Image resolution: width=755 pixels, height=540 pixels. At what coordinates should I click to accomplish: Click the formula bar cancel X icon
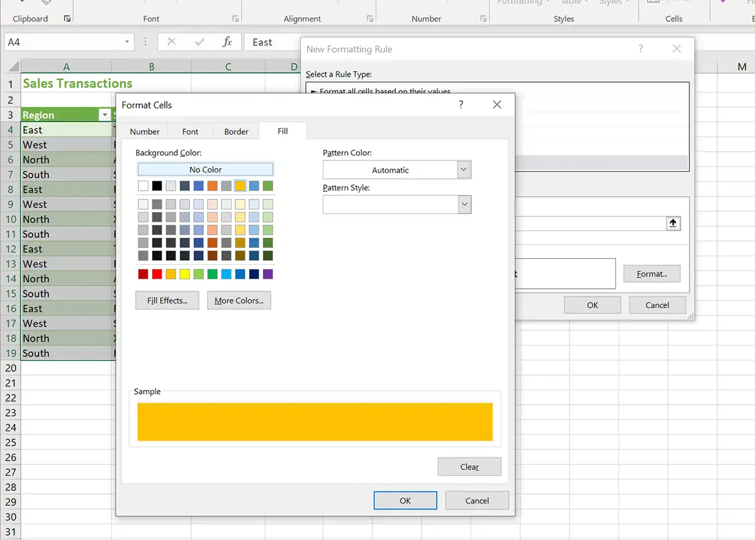click(171, 42)
